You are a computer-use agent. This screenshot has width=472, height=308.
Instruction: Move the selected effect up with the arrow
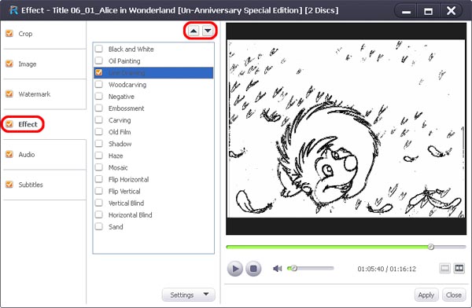[x=194, y=31]
